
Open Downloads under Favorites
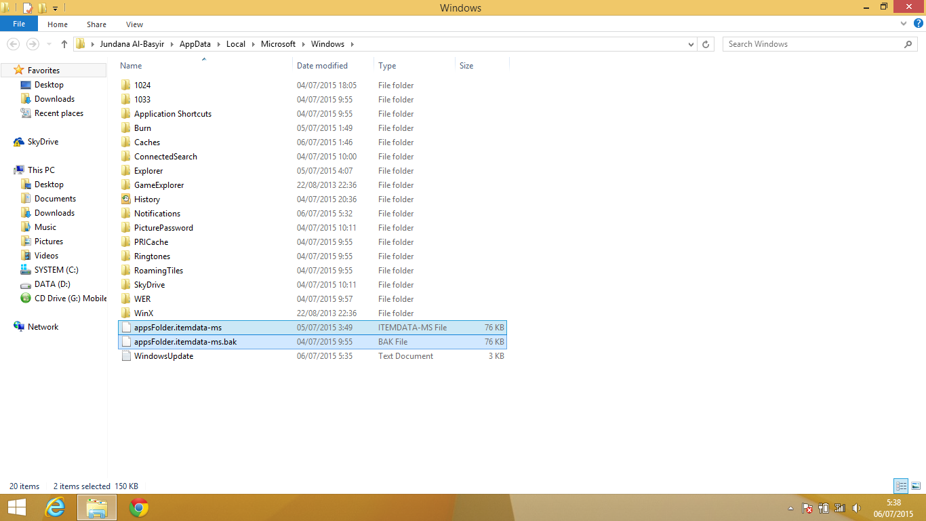tap(54, 99)
